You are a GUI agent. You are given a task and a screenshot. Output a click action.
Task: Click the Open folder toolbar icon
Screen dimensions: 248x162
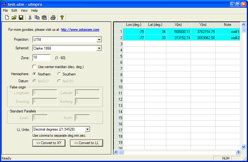(x=14, y=18)
